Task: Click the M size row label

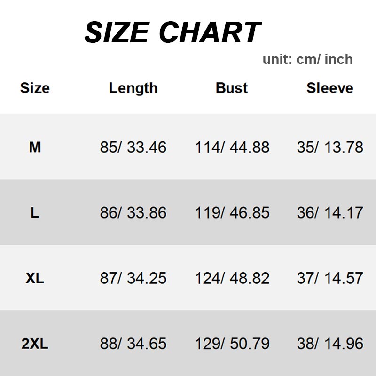Action: (x=35, y=148)
